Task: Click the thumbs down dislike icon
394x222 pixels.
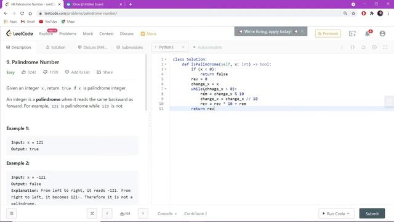Action: coord(45,72)
